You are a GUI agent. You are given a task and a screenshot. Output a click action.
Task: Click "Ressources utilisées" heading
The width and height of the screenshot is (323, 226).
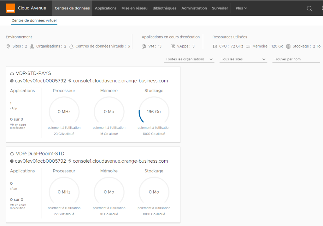pos(230,37)
